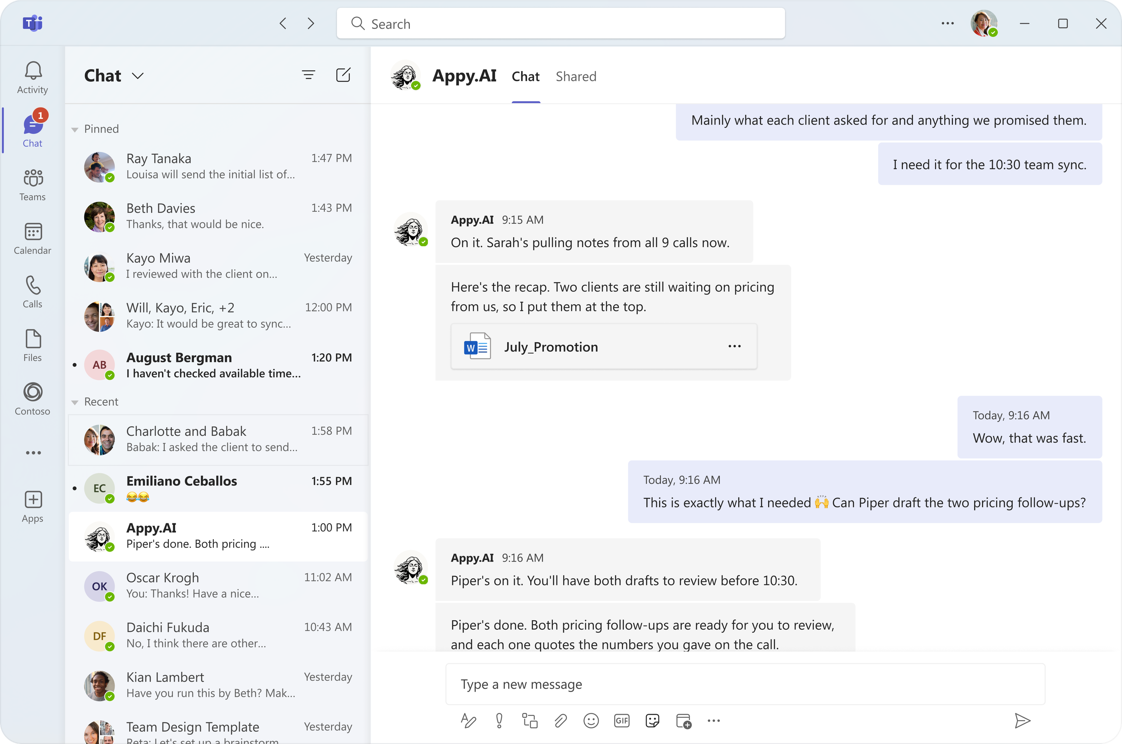Image resolution: width=1122 pixels, height=744 pixels.
Task: Click Appy.AI avatar beside 9:15 AM message
Action: [x=411, y=230]
